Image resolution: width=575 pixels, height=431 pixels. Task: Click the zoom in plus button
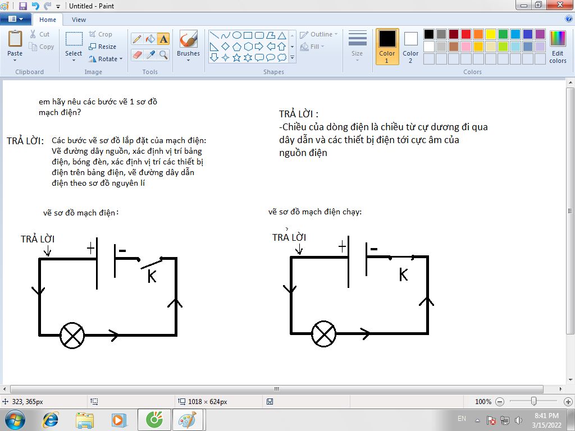568,402
